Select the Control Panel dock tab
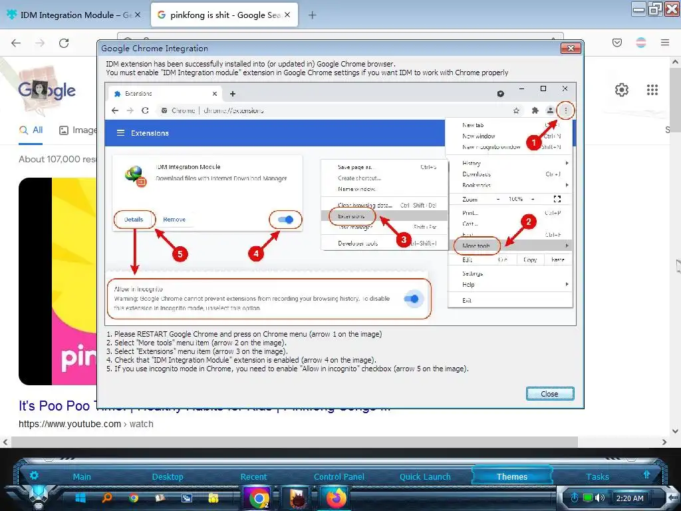 tap(339, 476)
